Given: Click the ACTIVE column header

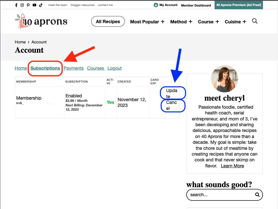Looking at the screenshot, I should (x=110, y=82).
